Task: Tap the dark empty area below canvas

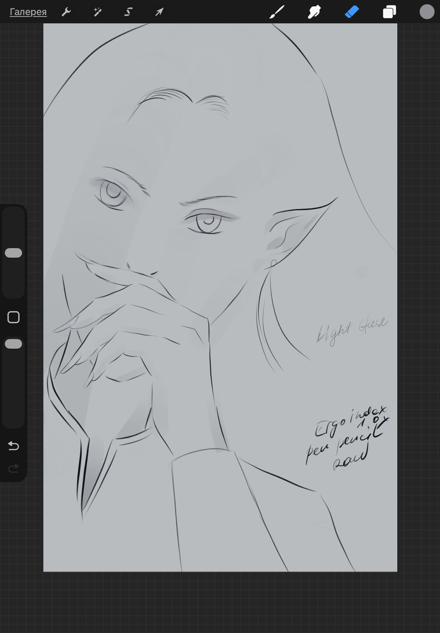Action: pyautogui.click(x=220, y=601)
